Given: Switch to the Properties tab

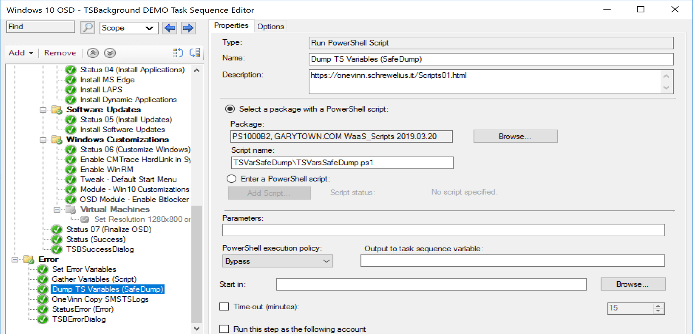Looking at the screenshot, I should (231, 26).
